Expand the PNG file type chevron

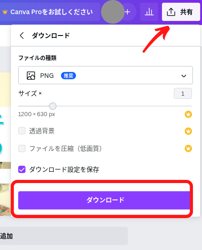pyautogui.click(x=184, y=76)
